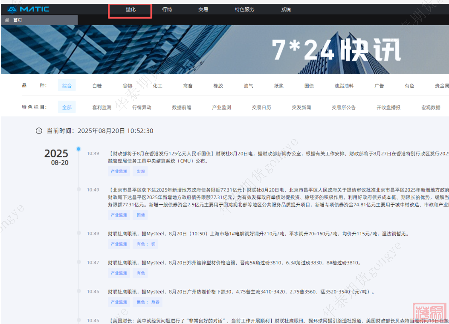449x324 pixels.
Task: Click the blue timeline dot at 10:49
Action: [x=78, y=149]
